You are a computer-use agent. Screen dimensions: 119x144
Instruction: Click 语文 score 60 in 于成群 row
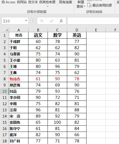38,42
